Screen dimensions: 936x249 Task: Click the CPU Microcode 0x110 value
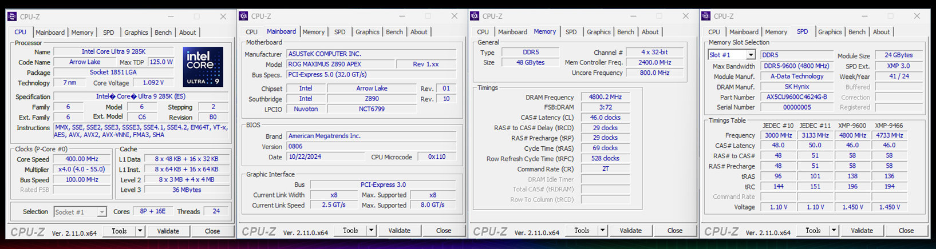[x=437, y=156]
